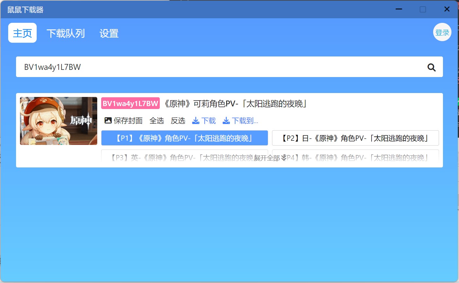Image resolution: width=459 pixels, height=283 pixels.
Task: Expand all parts with 展开全部
Action: pos(270,158)
